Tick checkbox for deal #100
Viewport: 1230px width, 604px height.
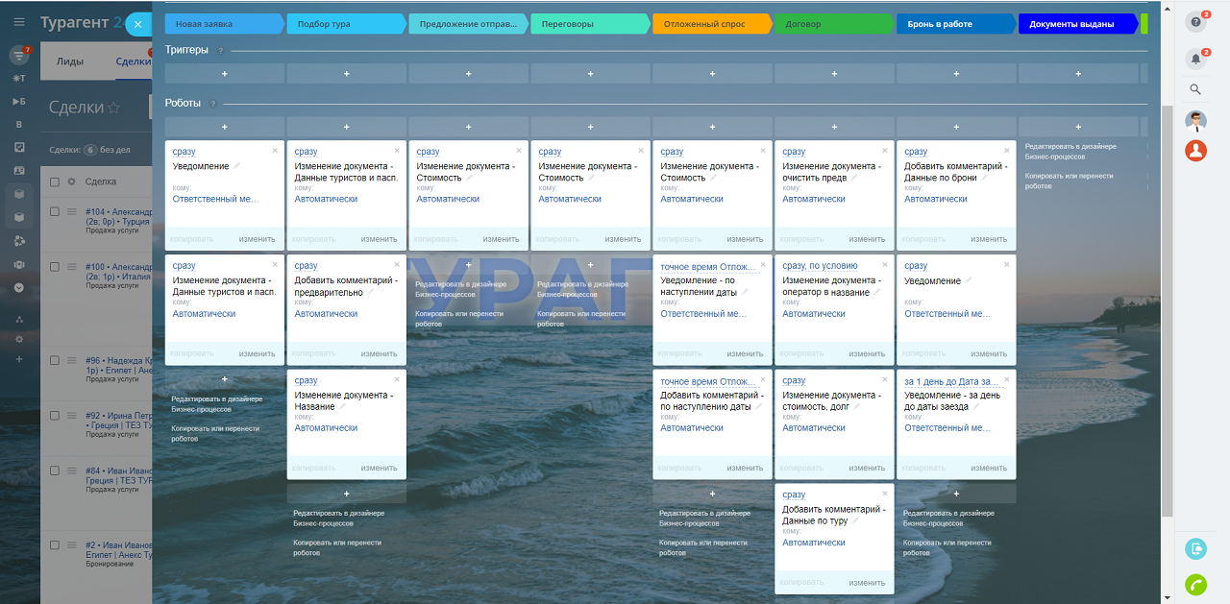[x=55, y=267]
